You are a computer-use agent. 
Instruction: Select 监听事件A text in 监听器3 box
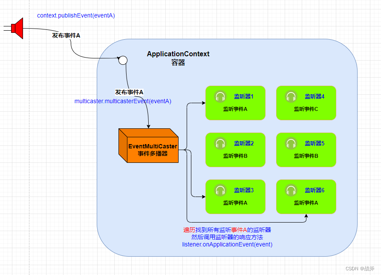[x=235, y=203]
